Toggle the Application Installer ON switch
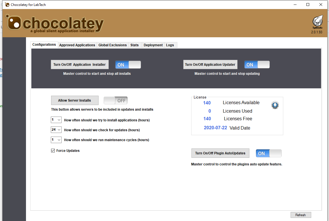 [128, 65]
